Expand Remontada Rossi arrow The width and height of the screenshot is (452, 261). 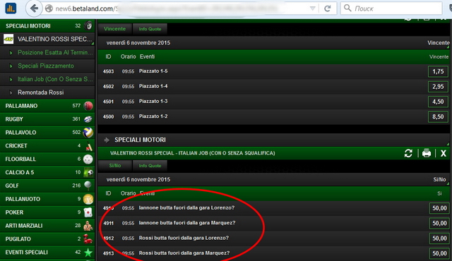(x=11, y=92)
